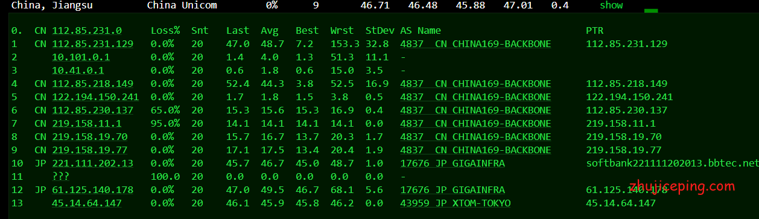Click final hop 45.14.64.147
759x219 pixels.
(x=87, y=203)
